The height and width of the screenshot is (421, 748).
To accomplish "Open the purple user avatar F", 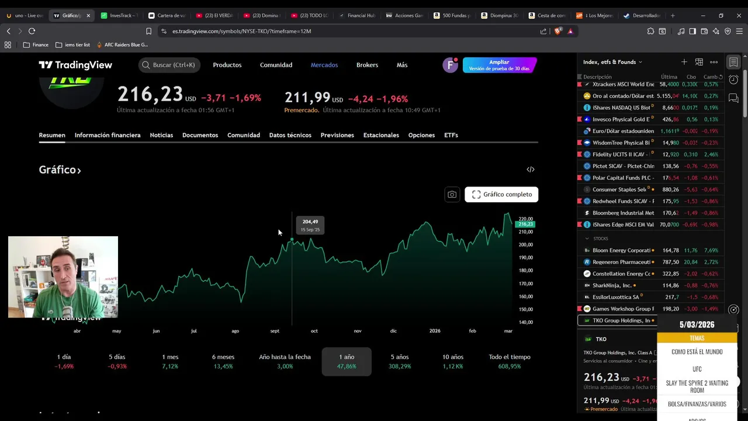I will tap(450, 65).
